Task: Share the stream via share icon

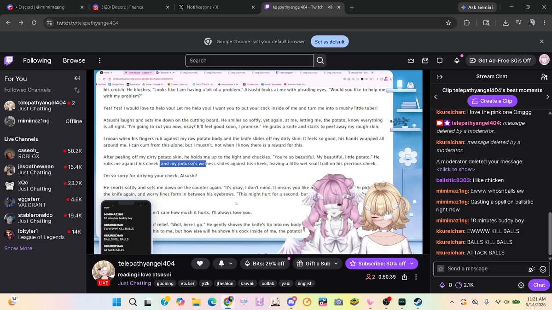Action: click(x=405, y=277)
